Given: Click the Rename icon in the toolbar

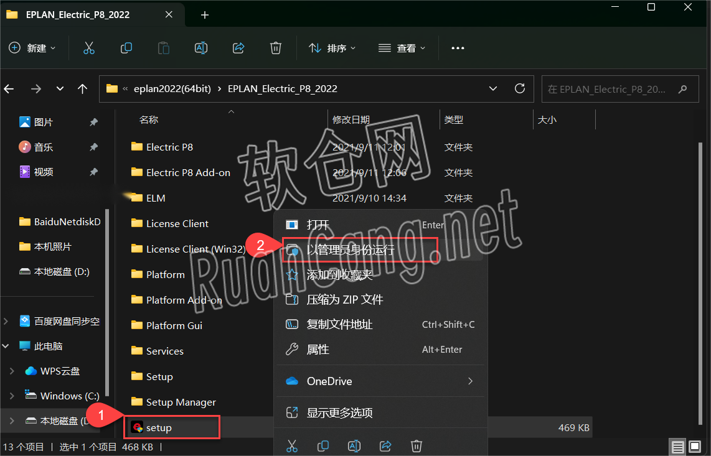Looking at the screenshot, I should coord(200,48).
